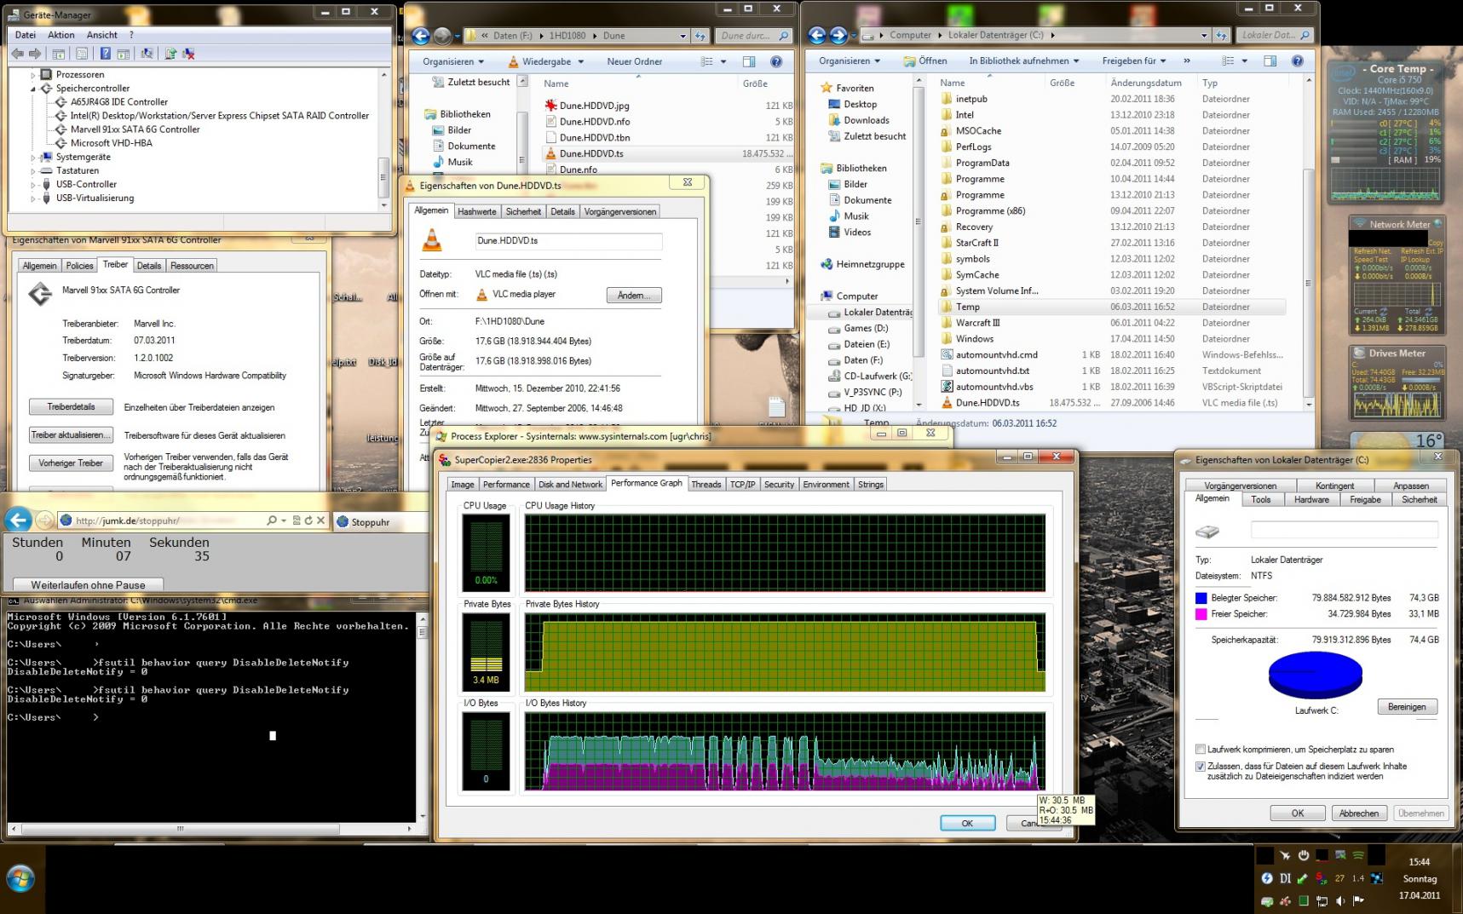Stop loading in the Internet Explorer address bar
The height and width of the screenshot is (914, 1463).
point(320,520)
